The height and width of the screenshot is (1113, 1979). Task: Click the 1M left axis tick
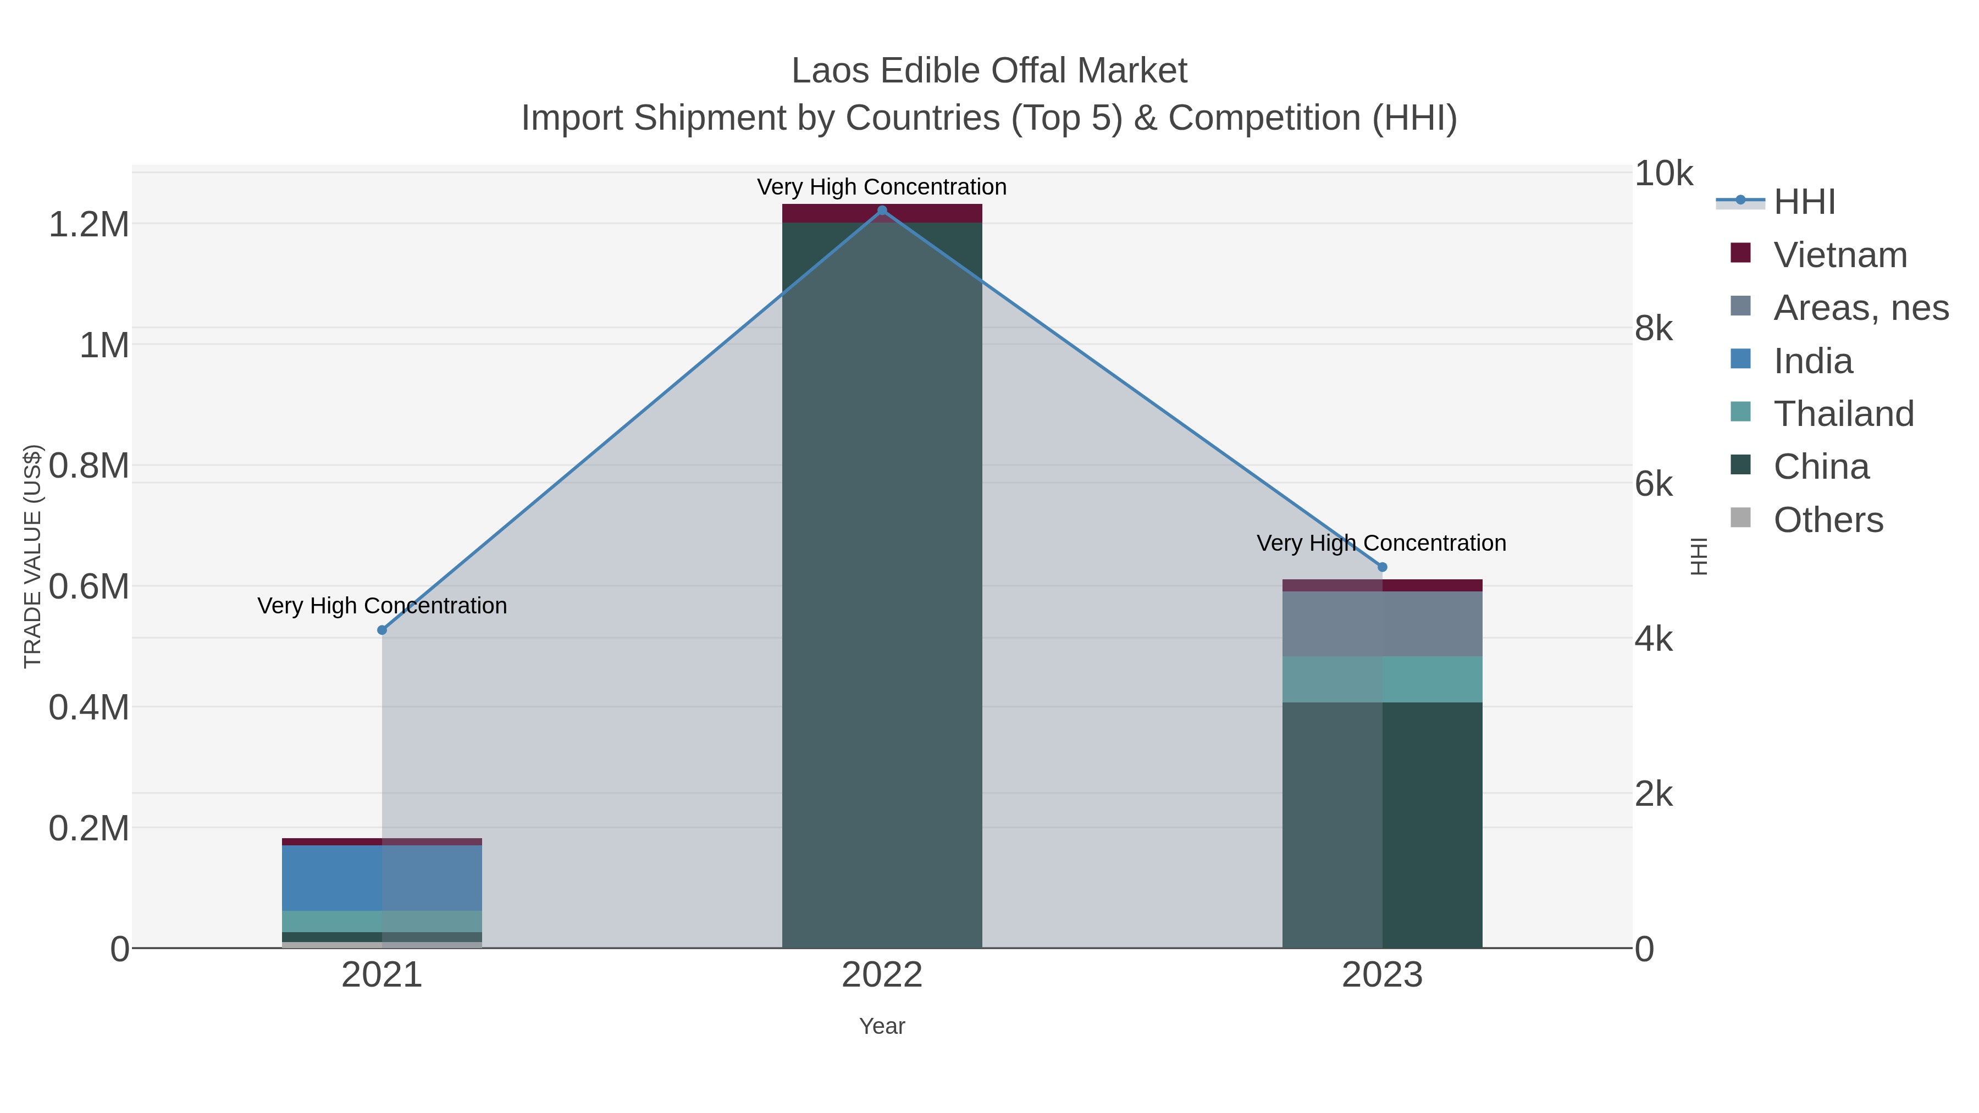[104, 345]
